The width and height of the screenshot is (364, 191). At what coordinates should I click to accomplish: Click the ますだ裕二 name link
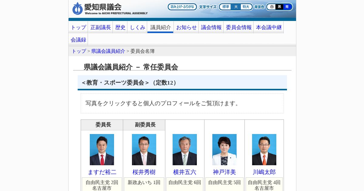point(102,172)
